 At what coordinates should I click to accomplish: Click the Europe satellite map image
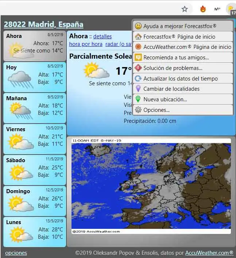[151, 186]
